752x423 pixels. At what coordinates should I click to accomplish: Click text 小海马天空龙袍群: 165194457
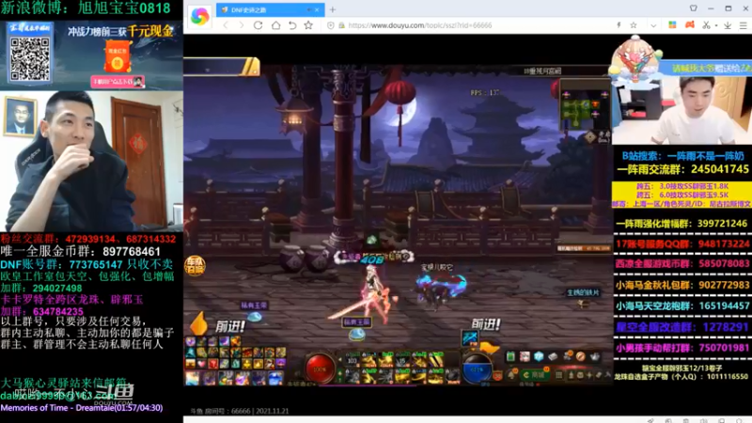click(x=682, y=306)
